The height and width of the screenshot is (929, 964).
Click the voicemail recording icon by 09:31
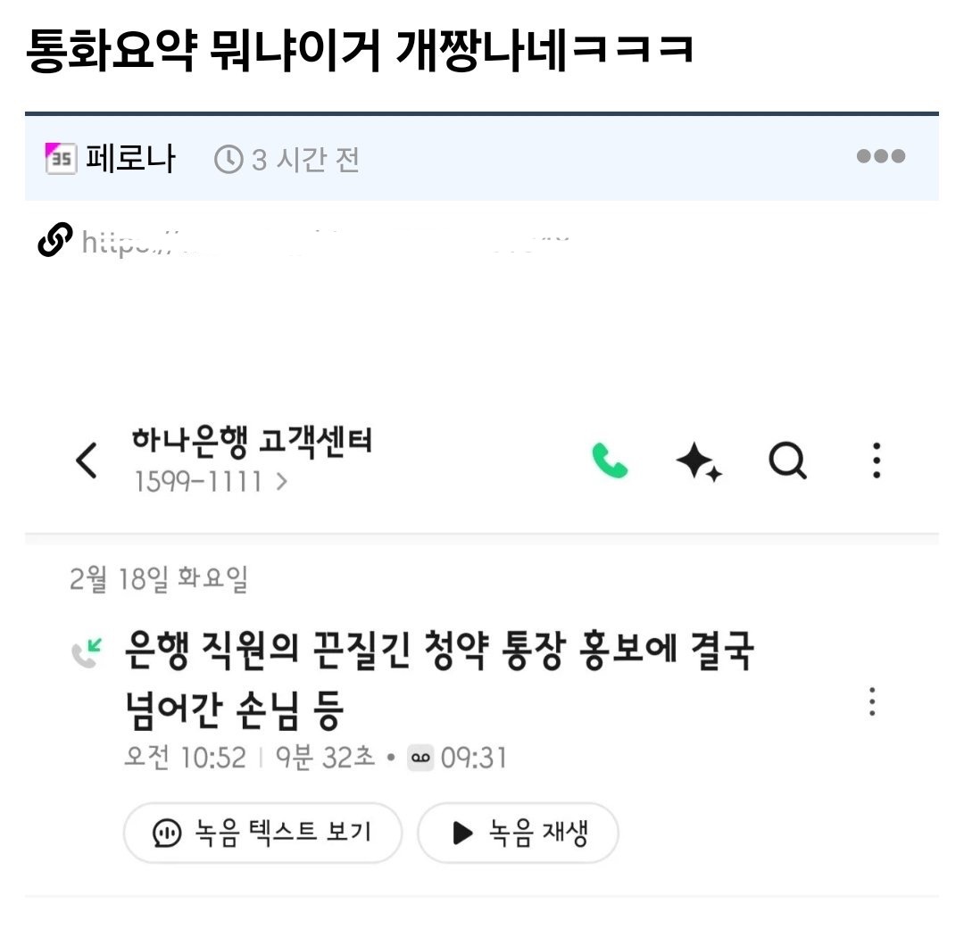click(420, 758)
